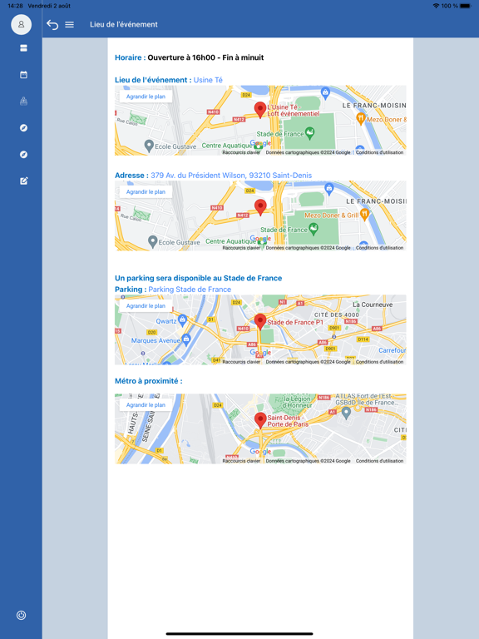This screenshot has height=639, width=479.
Task: Open Raccourcis clavier on Usine Té map
Action: coord(241,152)
